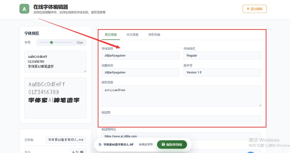Click the 版本号 Version 1.0 field

[x=222, y=73]
